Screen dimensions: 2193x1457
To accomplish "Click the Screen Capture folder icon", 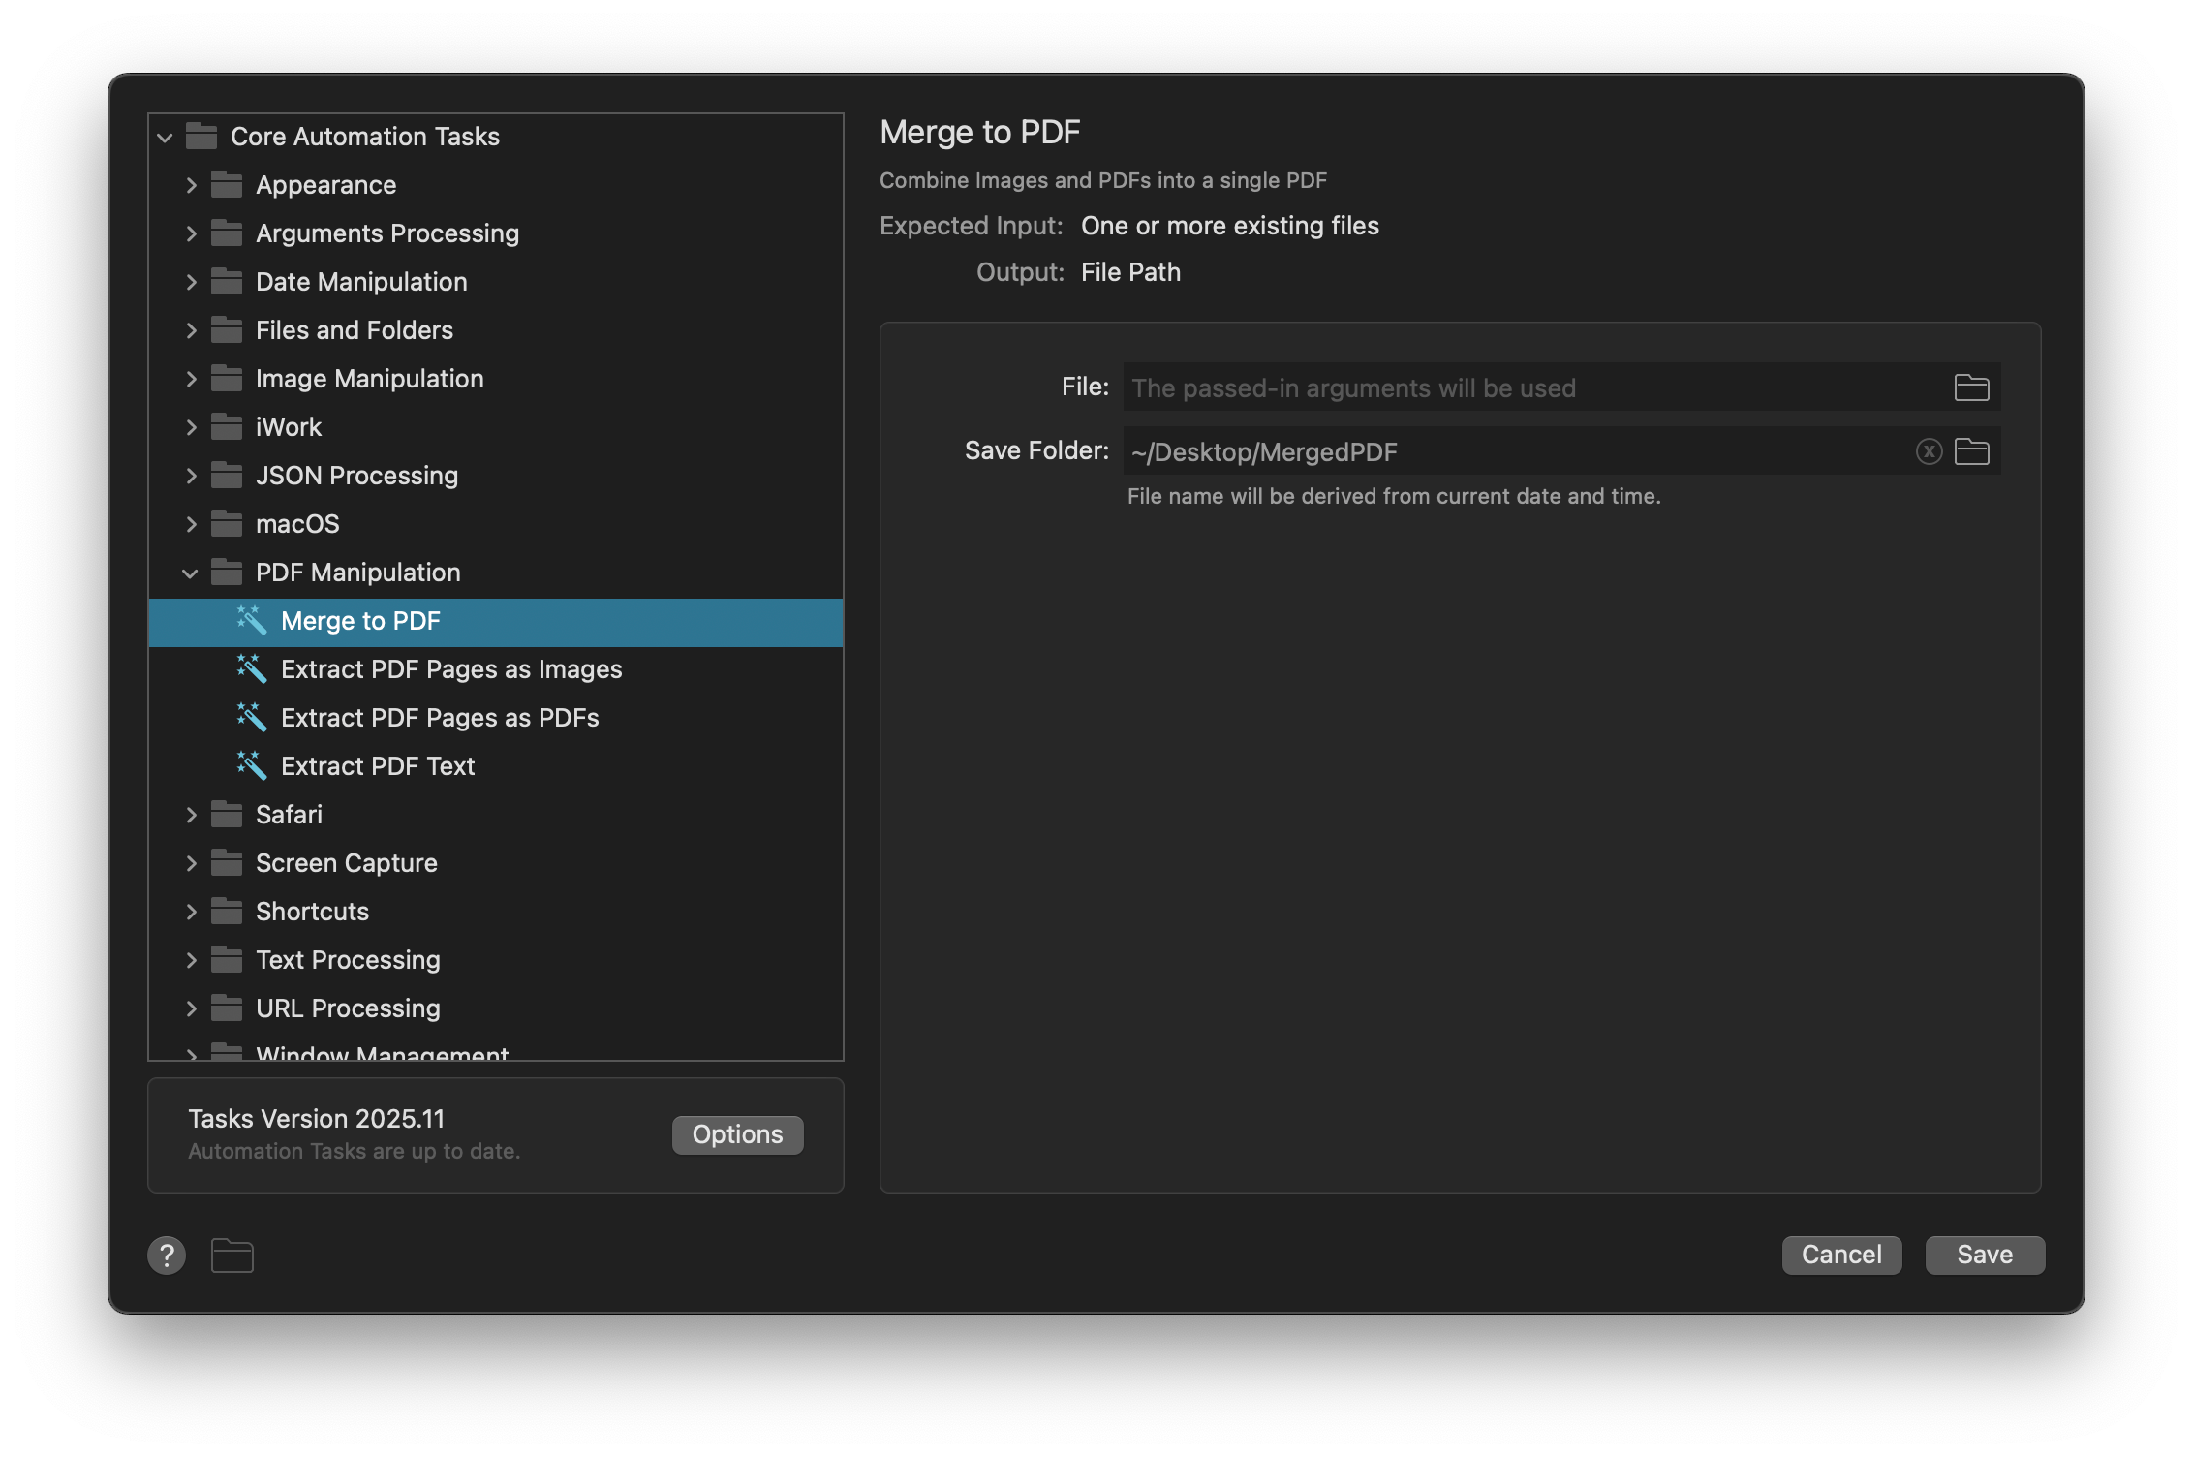I will pos(226,862).
